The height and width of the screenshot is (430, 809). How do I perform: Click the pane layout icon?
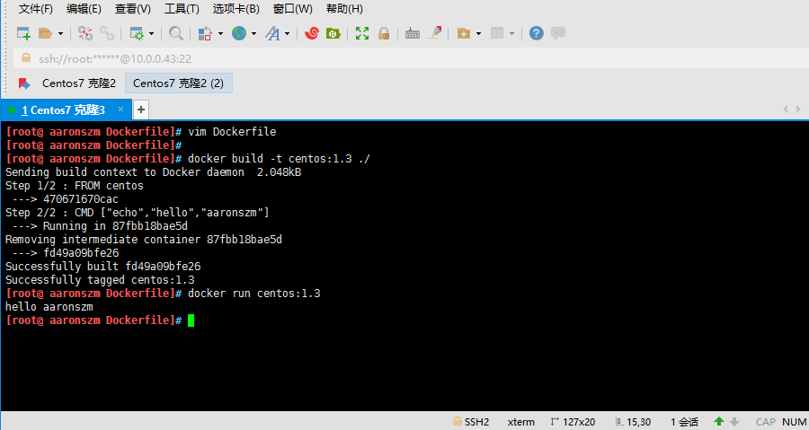pos(497,33)
